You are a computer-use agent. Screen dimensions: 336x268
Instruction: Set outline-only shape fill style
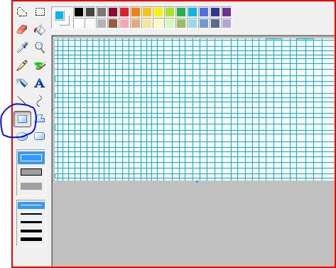(x=31, y=158)
